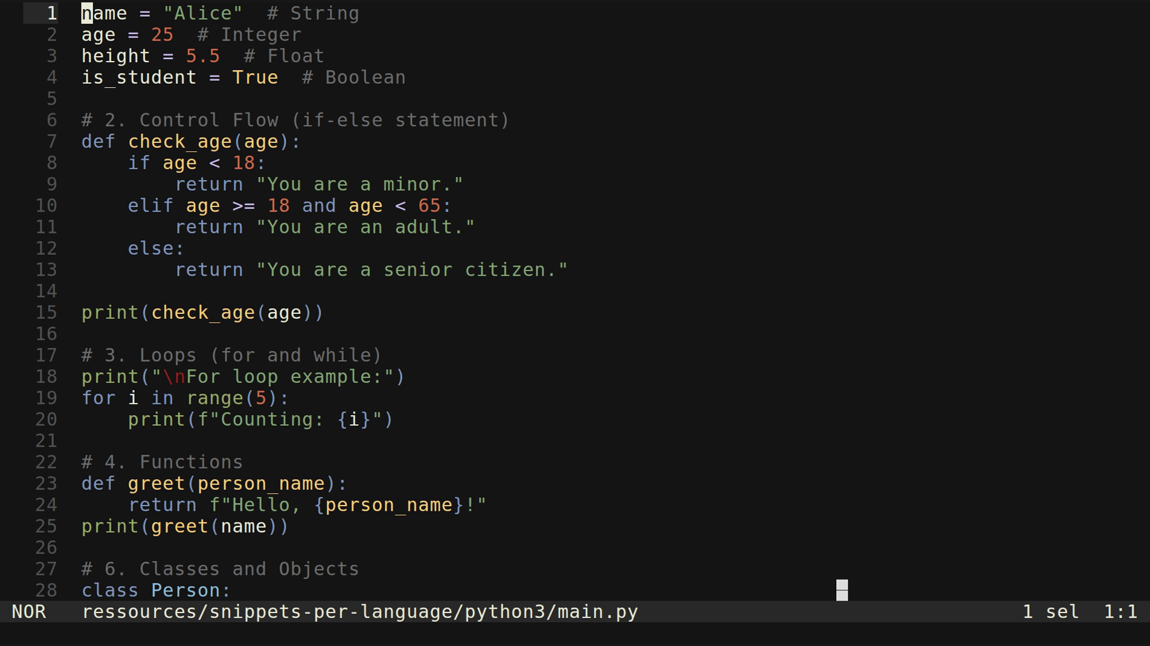Click the comment # 2. Control Flow
Viewport: 1150px width, 646px height.
tap(180, 120)
